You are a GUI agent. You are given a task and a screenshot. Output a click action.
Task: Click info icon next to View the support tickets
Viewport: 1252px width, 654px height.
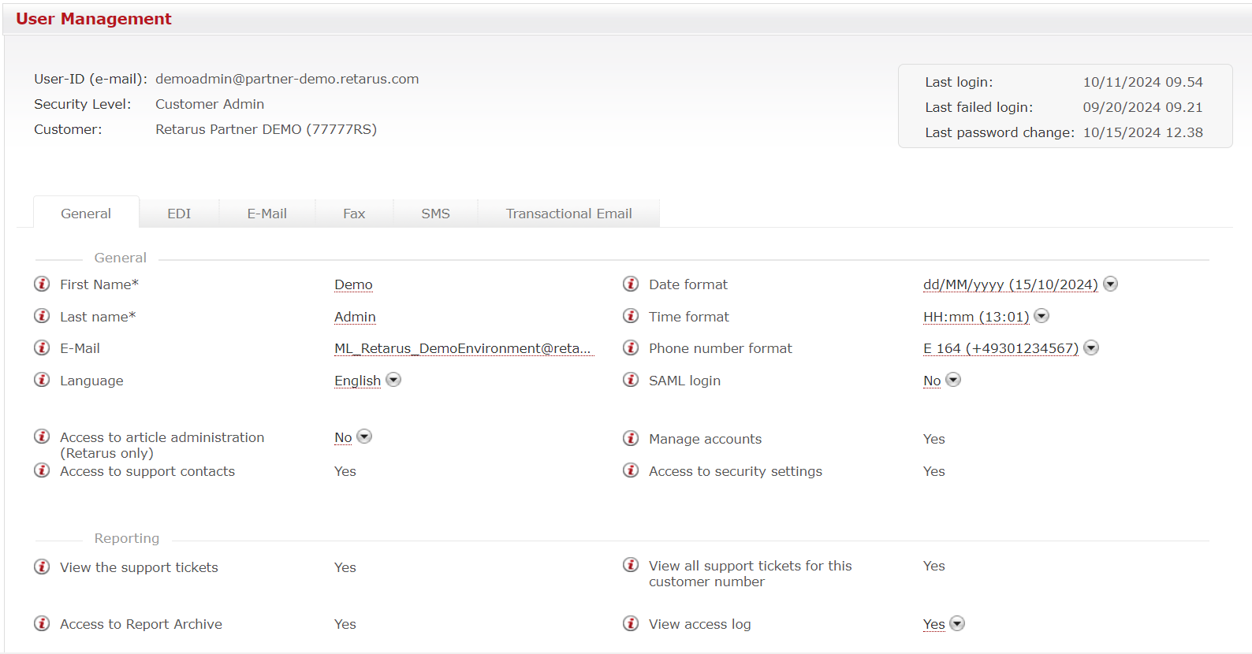42,567
